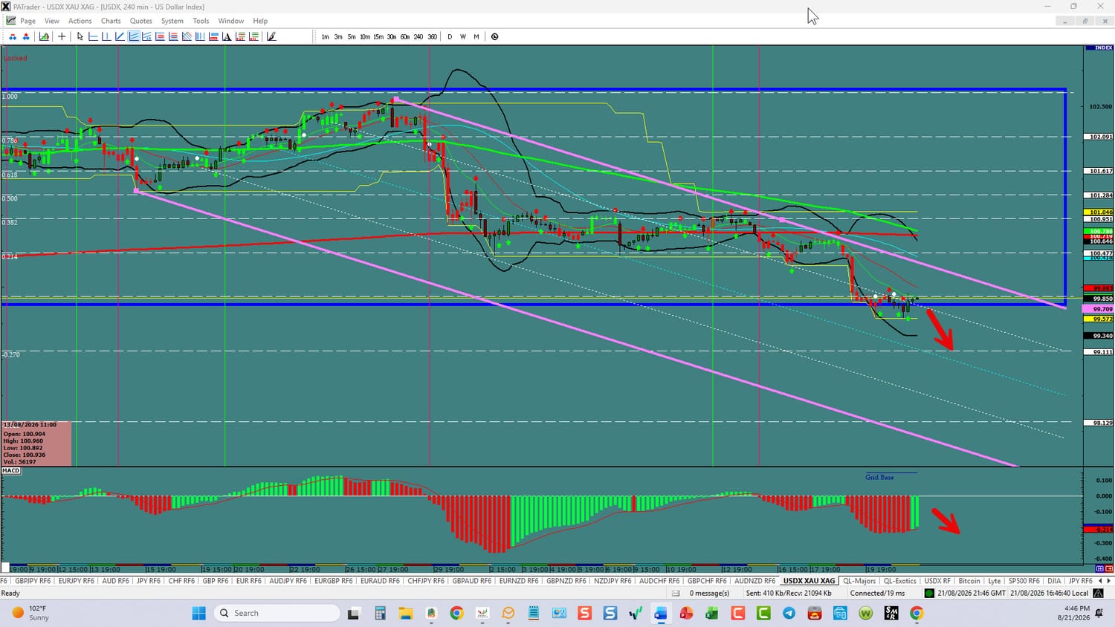Switch to the CHFJPY RF6 tab

[426, 581]
